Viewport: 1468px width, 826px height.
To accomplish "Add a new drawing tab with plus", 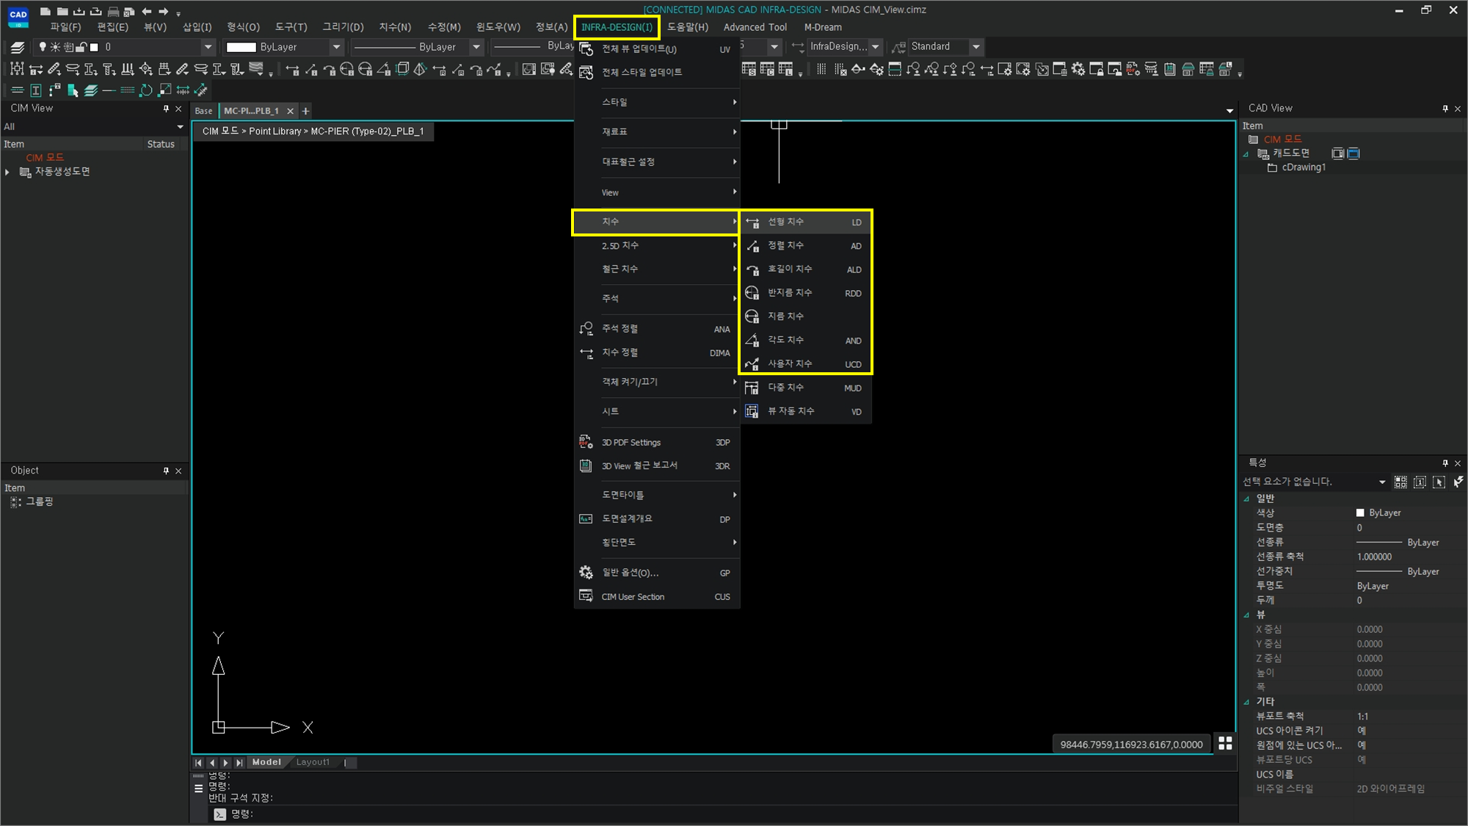I will [x=305, y=111].
